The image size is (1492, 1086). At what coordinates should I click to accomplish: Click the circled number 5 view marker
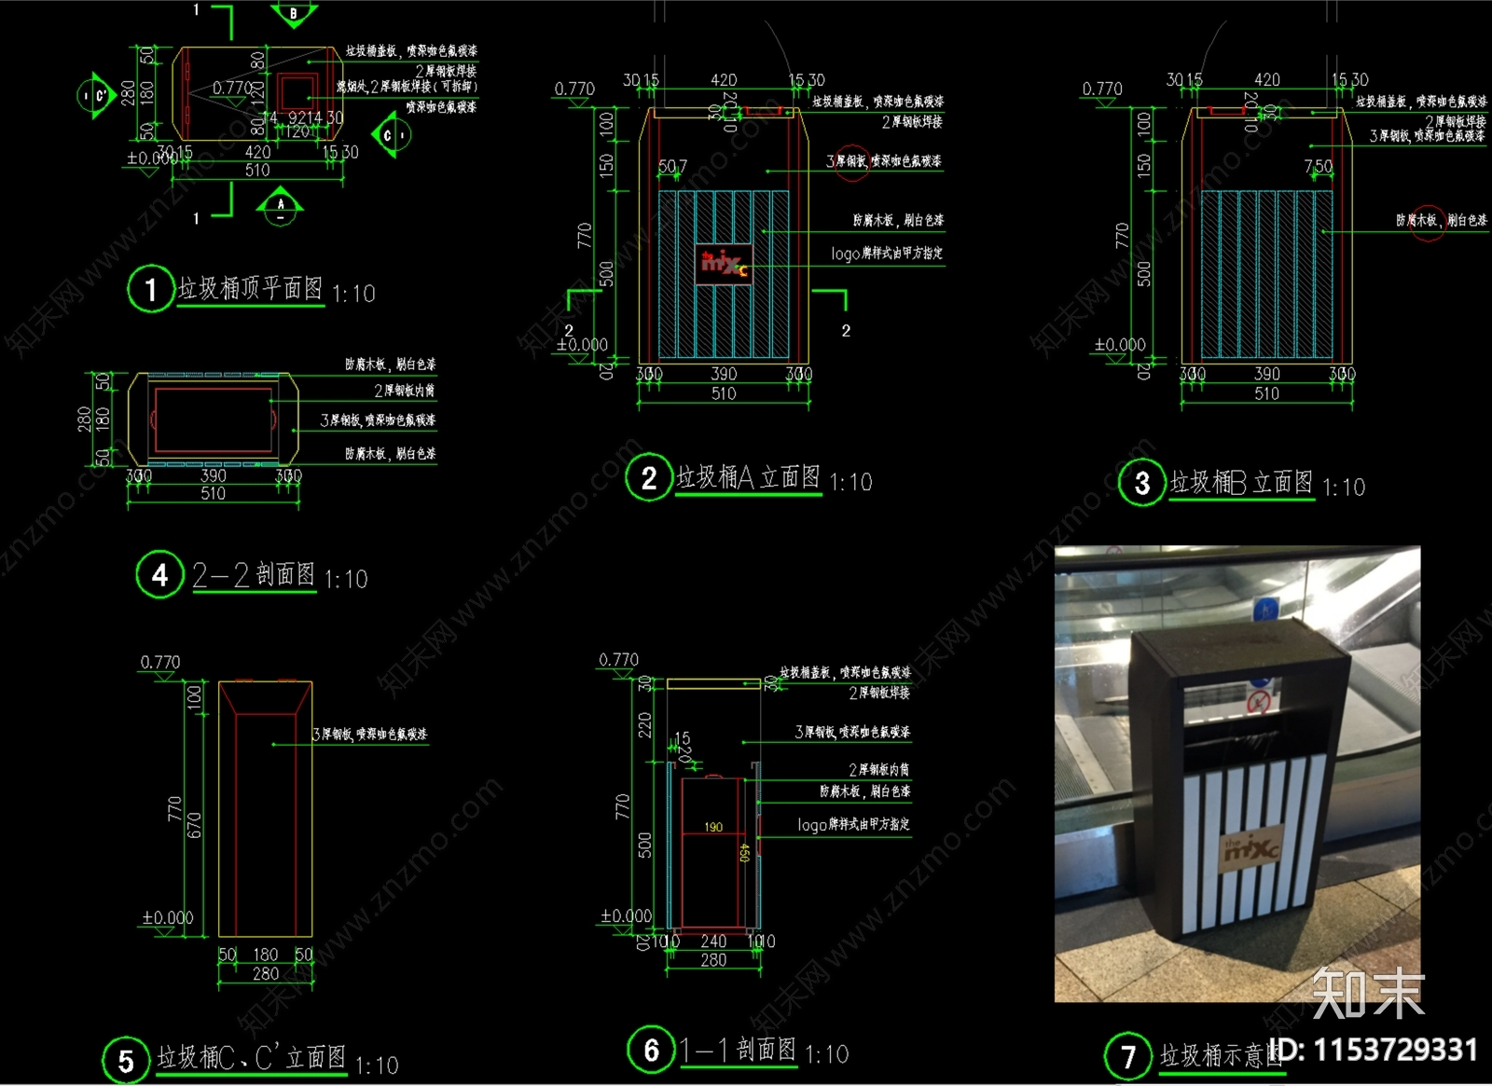click(126, 1061)
